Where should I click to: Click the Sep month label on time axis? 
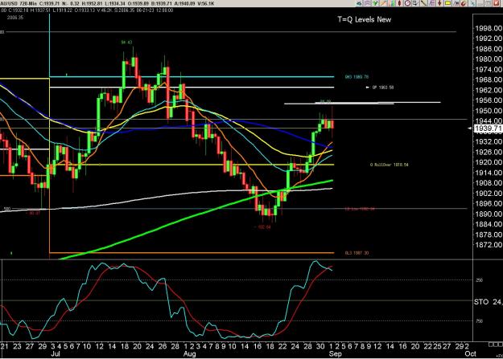click(336, 354)
